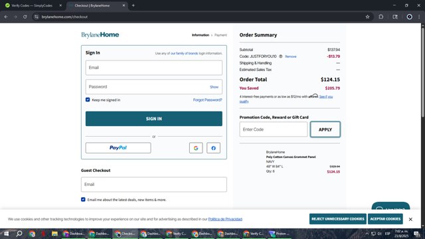
Task: Click Poly Cotton Canvas Grommet Panel name
Action: click(x=291, y=157)
